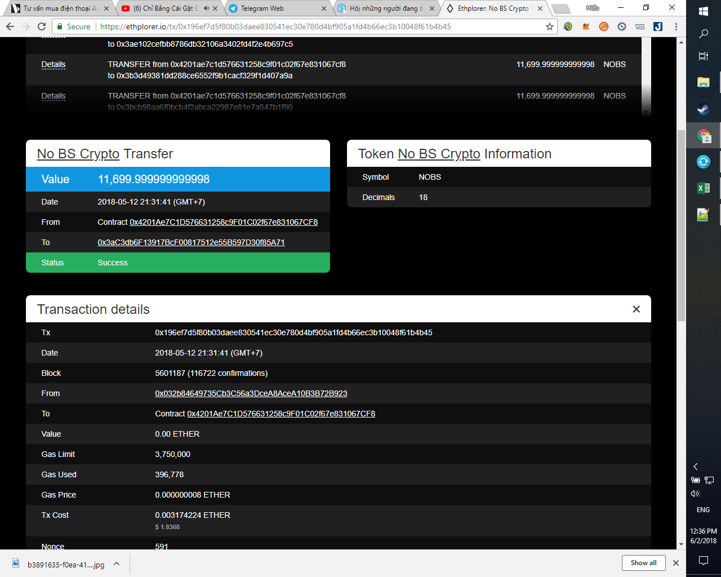The height and width of the screenshot is (577, 721).
Task: Click the Chrome icon in the taskbar
Action: [704, 135]
